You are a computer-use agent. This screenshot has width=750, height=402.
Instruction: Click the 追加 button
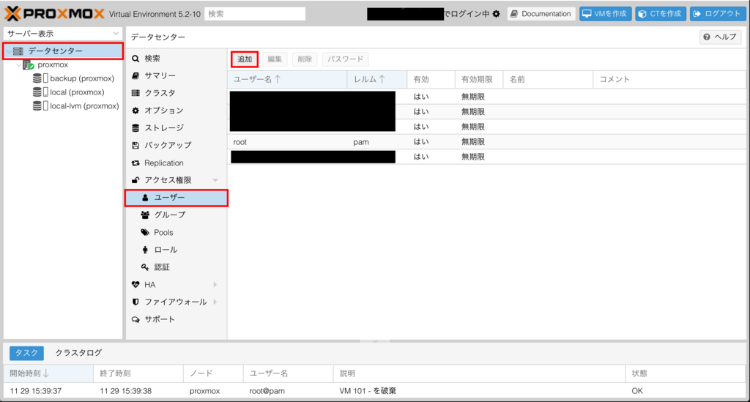pos(245,59)
